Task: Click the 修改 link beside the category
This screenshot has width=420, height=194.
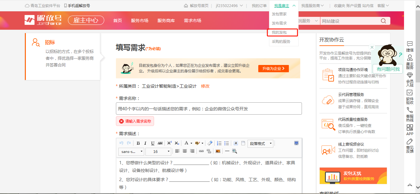Action: 205,86
